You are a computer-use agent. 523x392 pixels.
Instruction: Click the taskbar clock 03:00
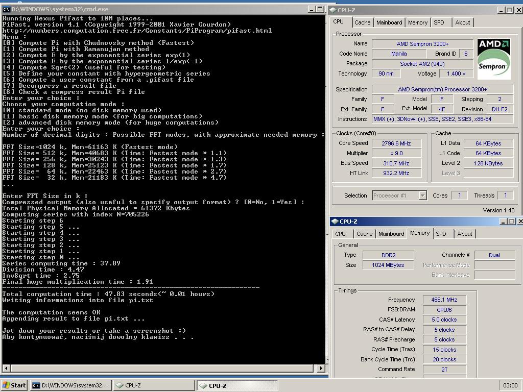[x=510, y=385]
